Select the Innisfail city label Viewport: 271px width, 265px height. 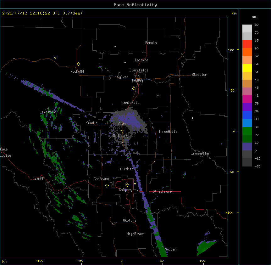pos(130,103)
